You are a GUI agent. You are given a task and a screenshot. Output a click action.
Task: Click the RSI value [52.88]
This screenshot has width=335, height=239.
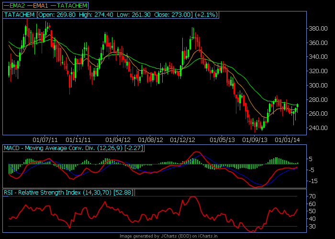click(123, 193)
